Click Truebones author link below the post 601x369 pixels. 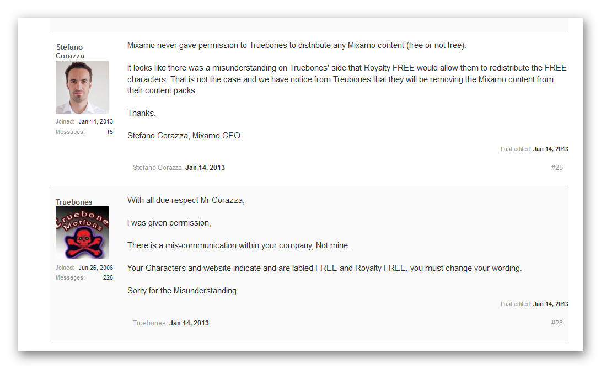(x=149, y=323)
